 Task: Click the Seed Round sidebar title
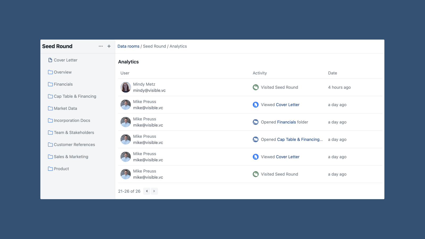57,46
